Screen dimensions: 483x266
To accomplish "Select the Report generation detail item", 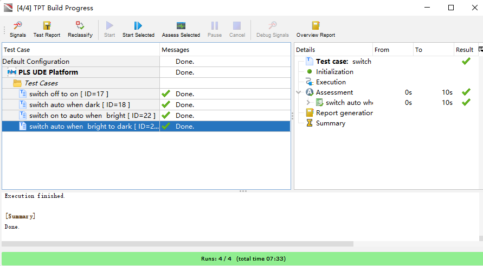I will 344,113.
